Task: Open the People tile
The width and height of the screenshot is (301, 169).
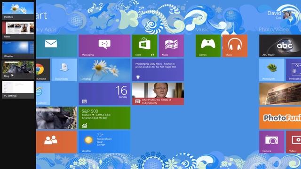Action: (x=56, y=142)
